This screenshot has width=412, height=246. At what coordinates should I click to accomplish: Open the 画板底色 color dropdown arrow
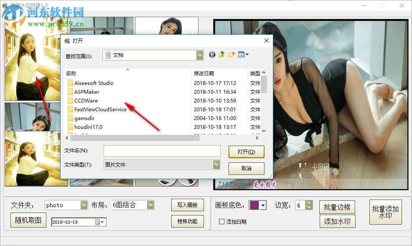(x=263, y=205)
